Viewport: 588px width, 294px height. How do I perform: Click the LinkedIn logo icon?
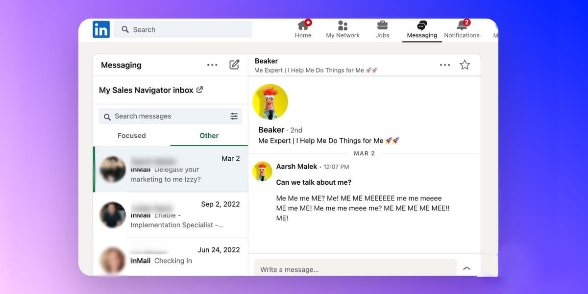coord(101,29)
